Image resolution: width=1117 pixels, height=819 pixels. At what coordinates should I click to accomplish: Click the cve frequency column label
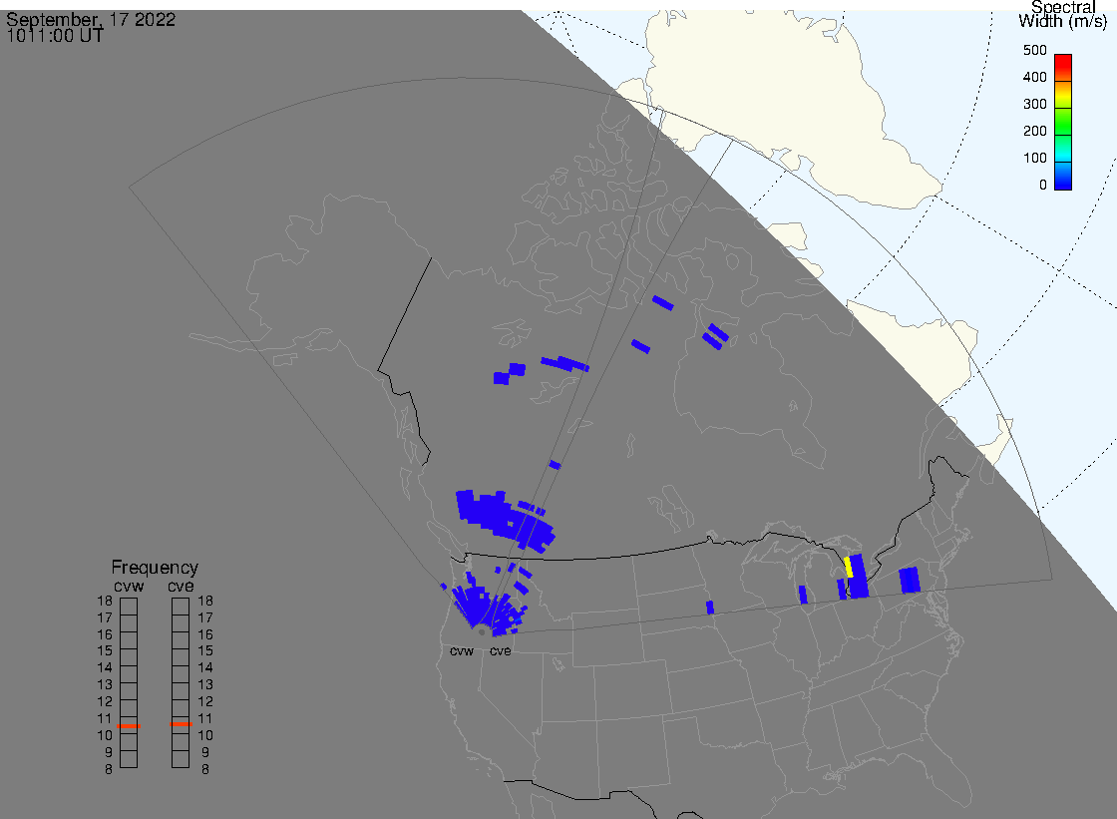coord(181,587)
